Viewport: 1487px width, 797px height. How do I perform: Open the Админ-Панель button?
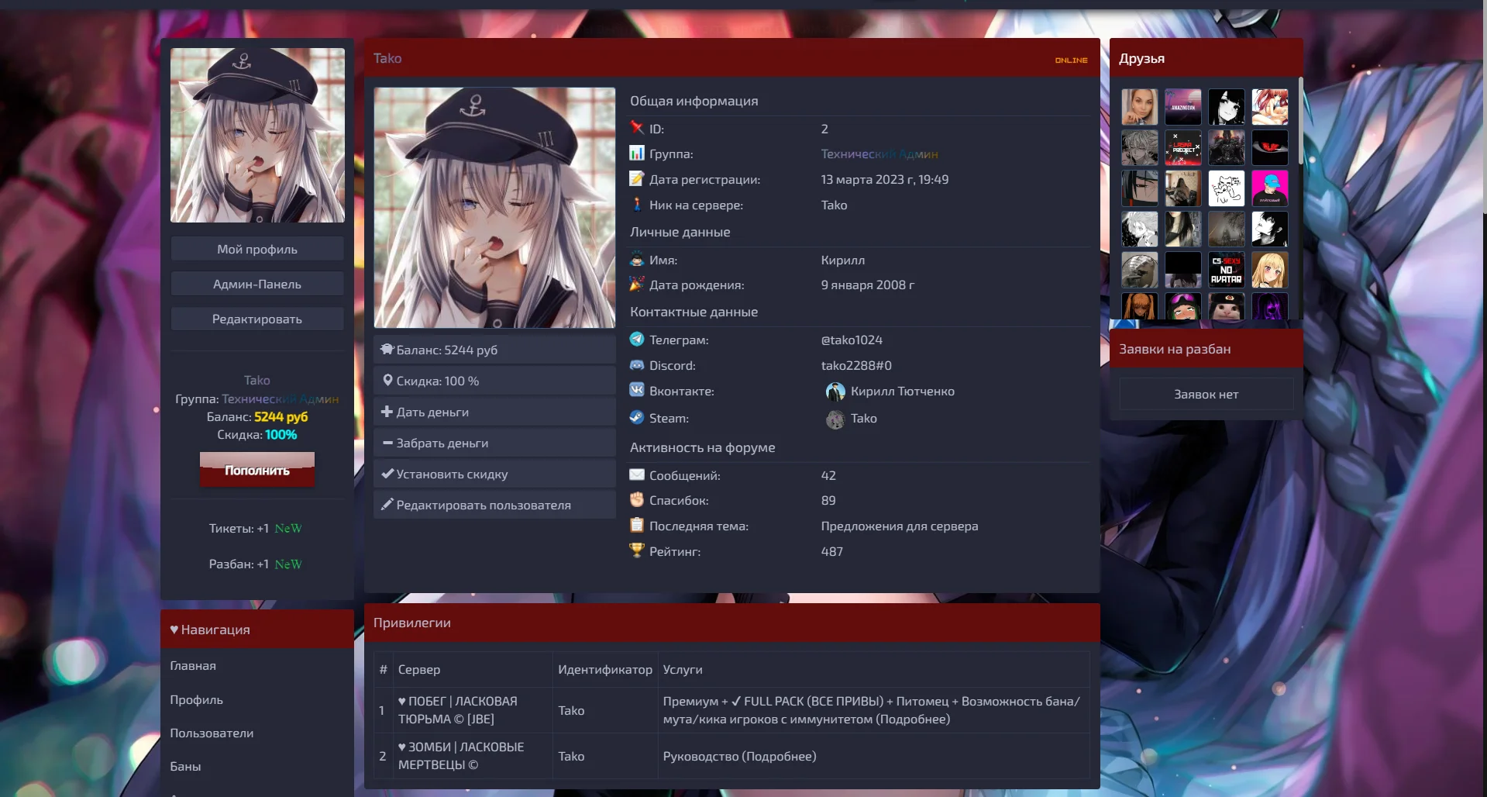click(257, 284)
